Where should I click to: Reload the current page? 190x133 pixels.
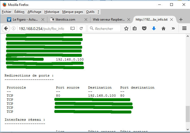(81, 28)
